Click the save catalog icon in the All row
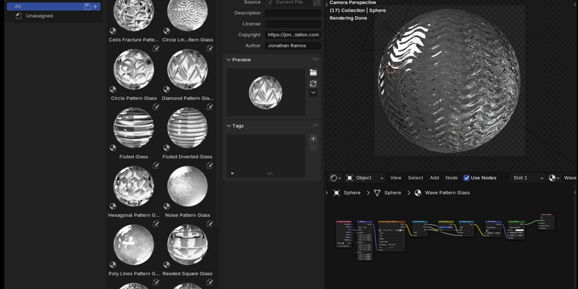The image size is (578, 289). point(87,6)
